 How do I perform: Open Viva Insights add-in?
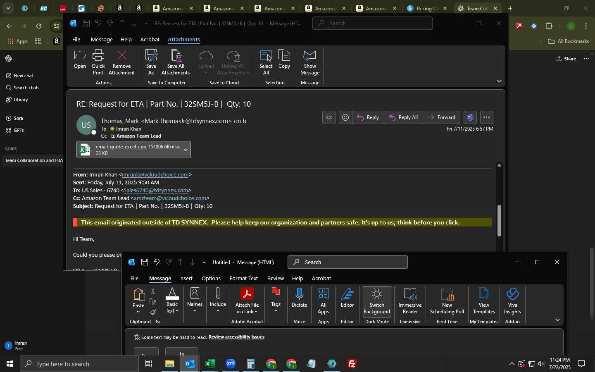(x=512, y=300)
